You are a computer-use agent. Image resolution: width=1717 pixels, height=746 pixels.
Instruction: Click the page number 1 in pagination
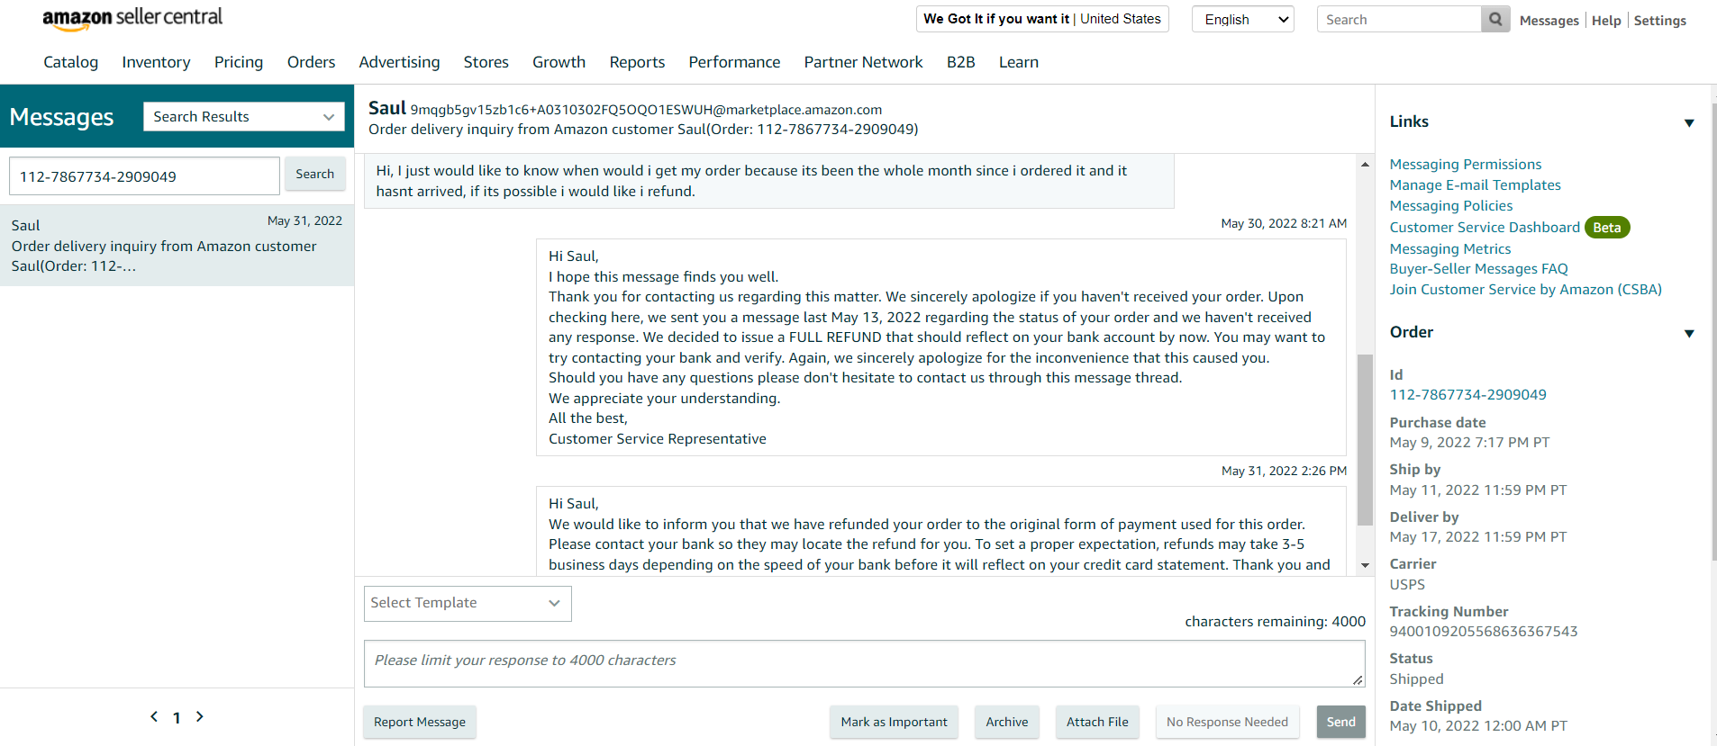[177, 717]
